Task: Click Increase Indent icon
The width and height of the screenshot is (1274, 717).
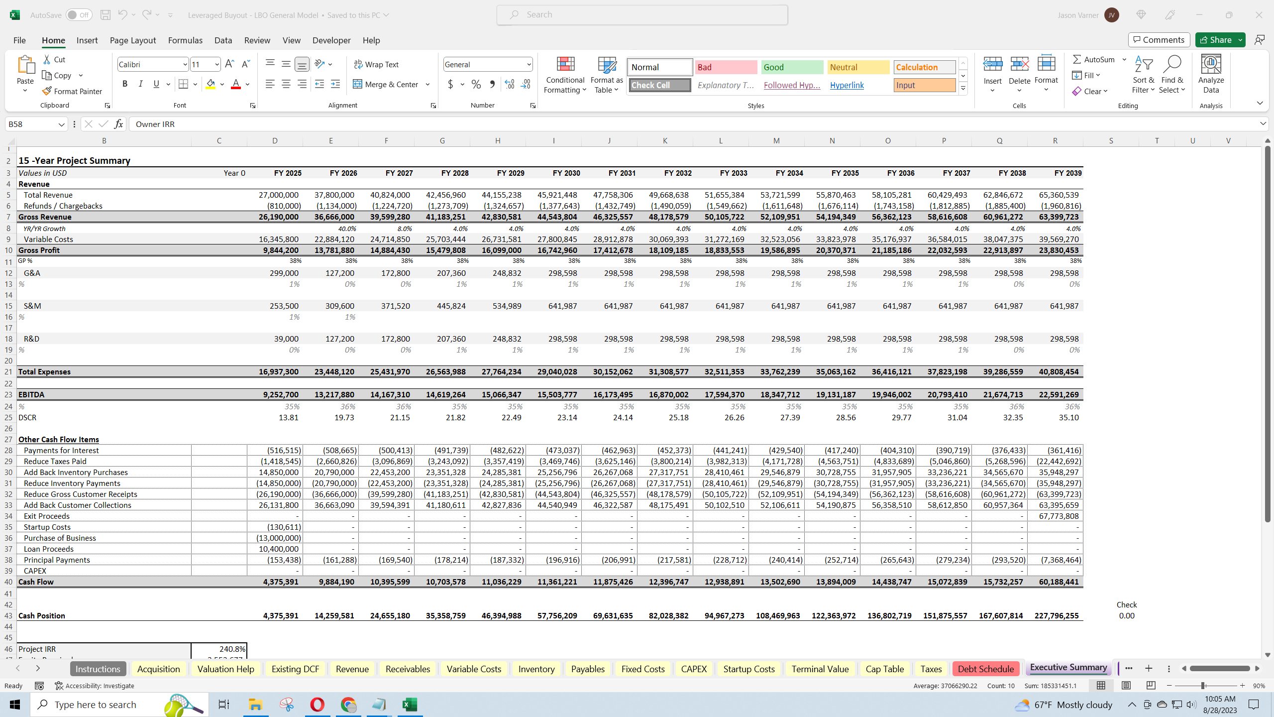Action: tap(335, 84)
